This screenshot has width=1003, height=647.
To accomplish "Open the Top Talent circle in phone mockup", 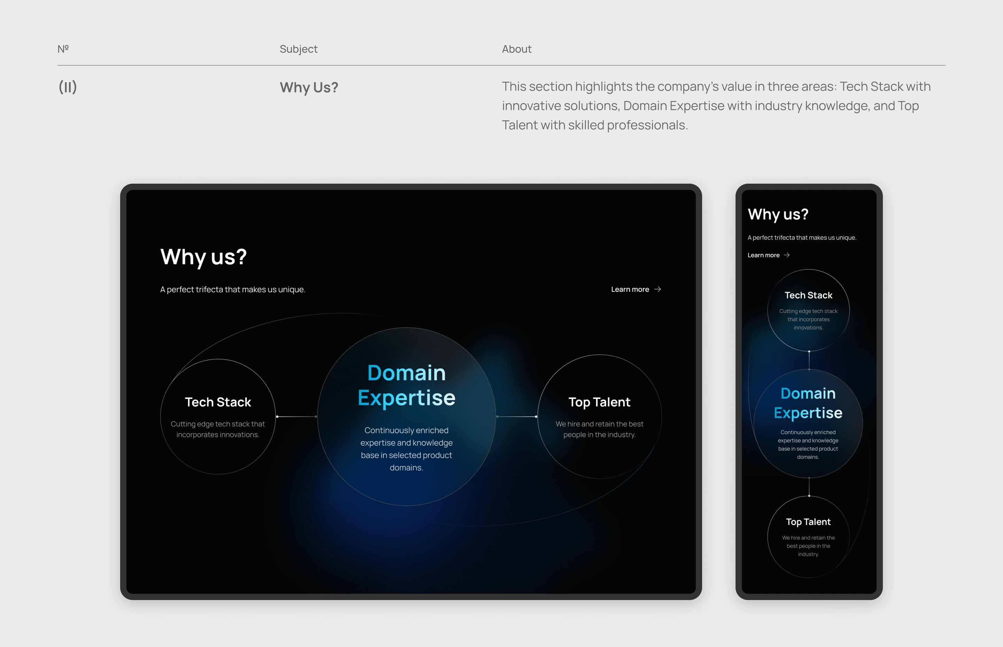I will 808,537.
